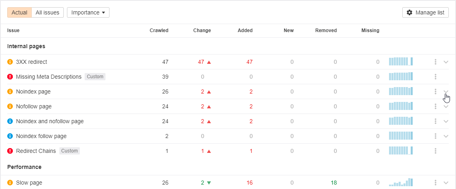Expand the Slow page row
The height and width of the screenshot is (189, 456).
pos(446,183)
